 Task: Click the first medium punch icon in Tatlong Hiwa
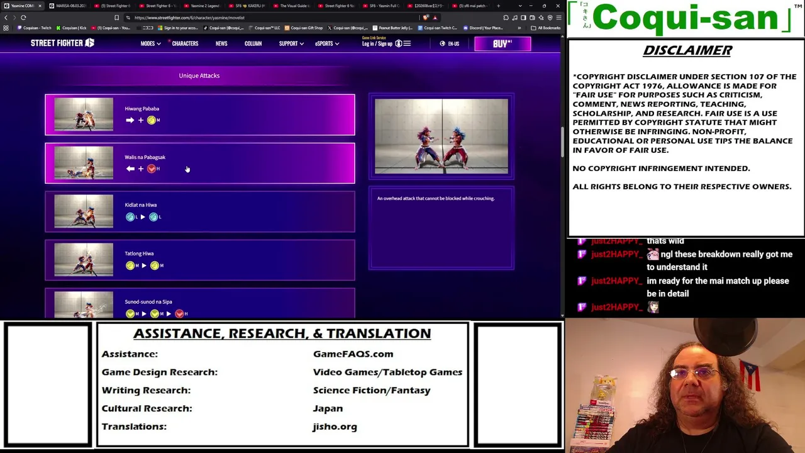click(130, 266)
